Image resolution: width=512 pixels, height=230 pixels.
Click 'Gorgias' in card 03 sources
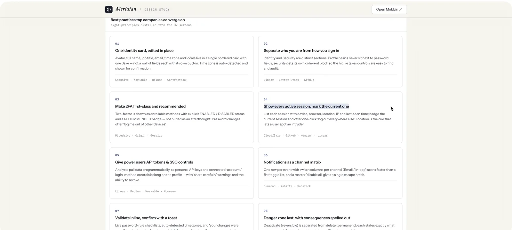click(156, 136)
